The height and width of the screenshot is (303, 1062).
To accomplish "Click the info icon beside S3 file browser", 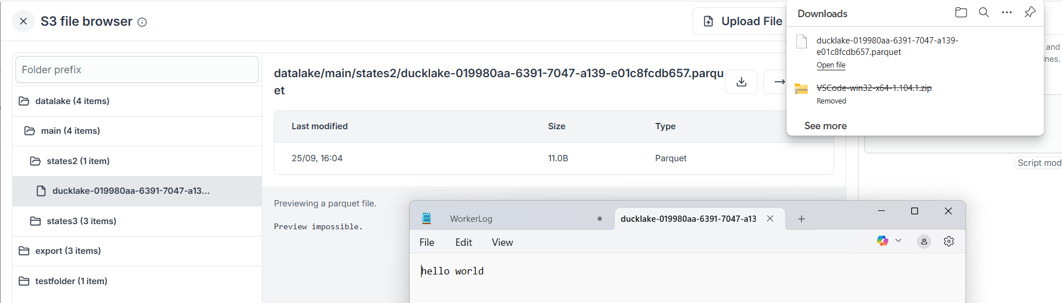I will tap(142, 22).
